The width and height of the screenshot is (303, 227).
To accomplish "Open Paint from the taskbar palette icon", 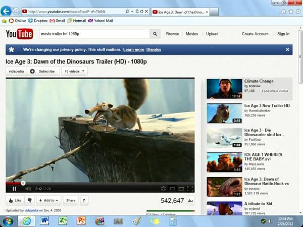I will 136,221.
